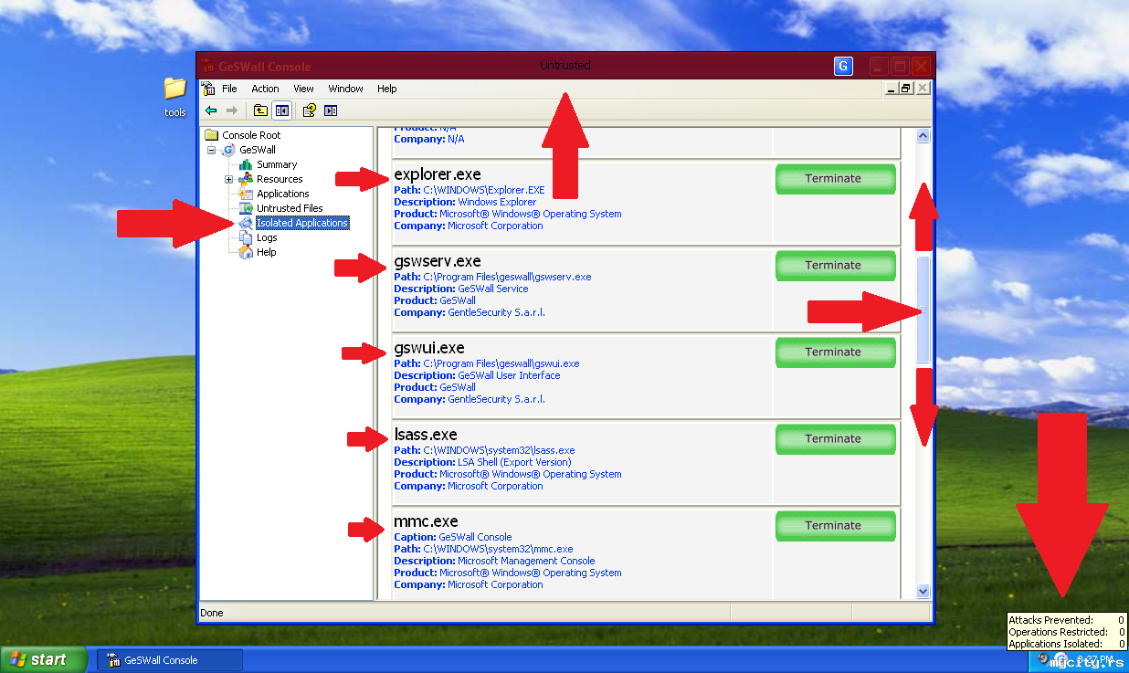Viewport: 1129px width, 673px height.
Task: Click the GeSWall G node icon in tree
Action: pos(228,150)
